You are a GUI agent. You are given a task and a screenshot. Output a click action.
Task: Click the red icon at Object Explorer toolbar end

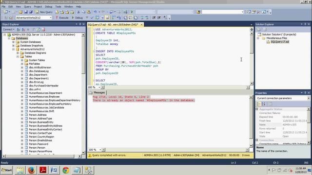(x=43, y=30)
